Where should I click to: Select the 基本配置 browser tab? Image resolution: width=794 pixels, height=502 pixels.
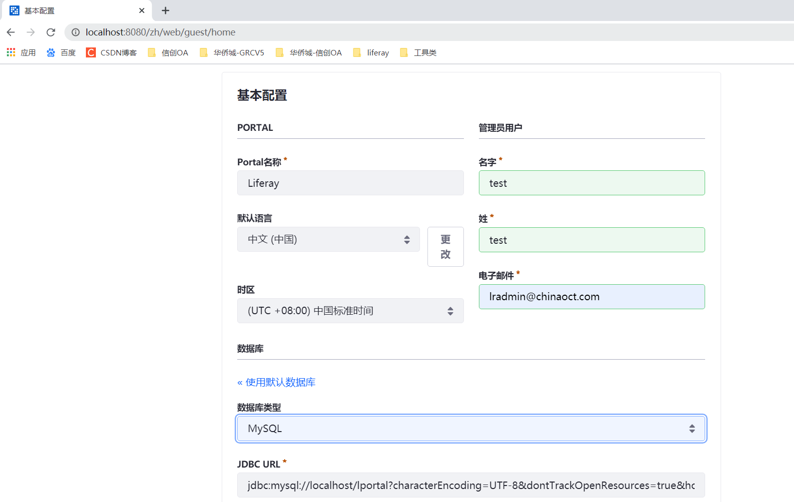pyautogui.click(x=76, y=10)
